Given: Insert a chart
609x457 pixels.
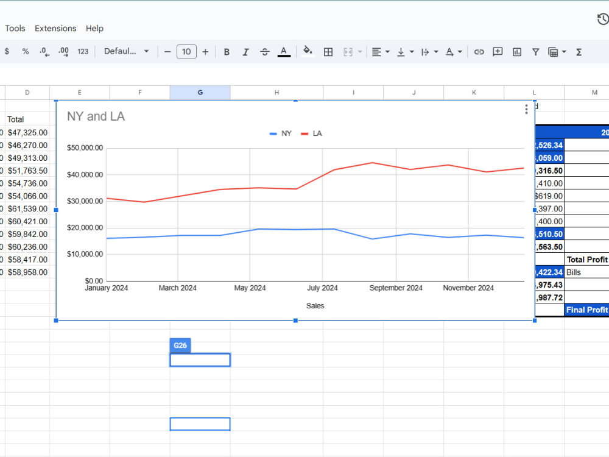Looking at the screenshot, I should (517, 52).
